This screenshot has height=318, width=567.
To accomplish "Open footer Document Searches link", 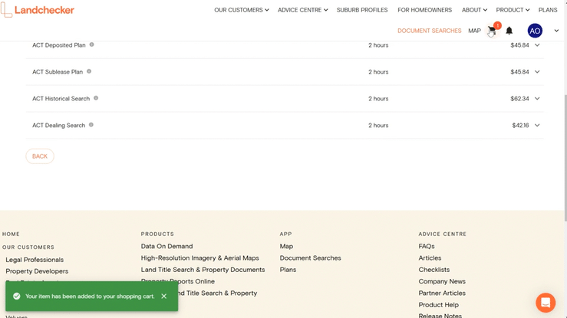I will click(310, 257).
